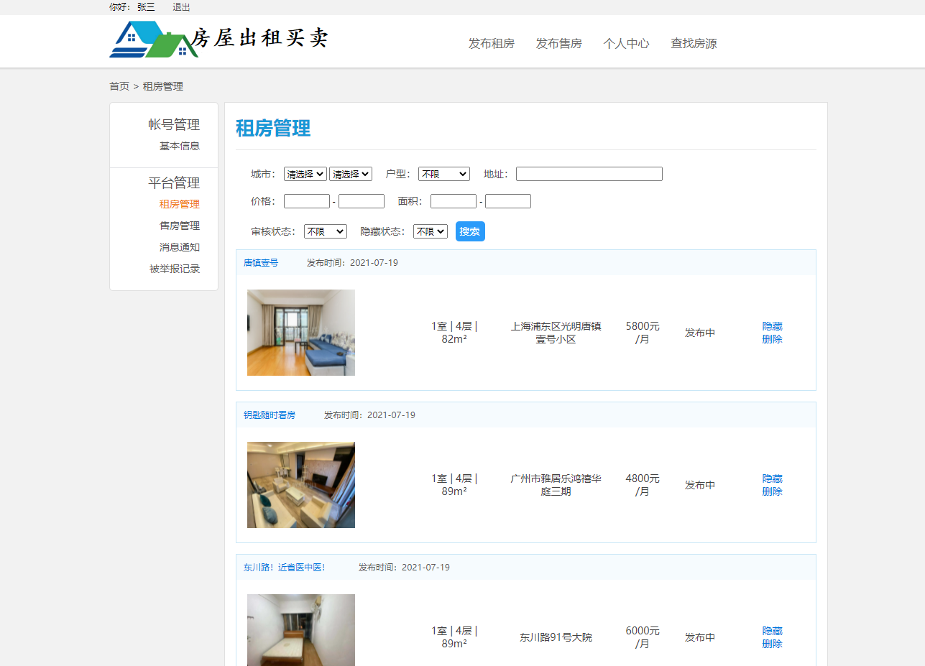
Task: Open the 户型 不限 dropdown
Action: (x=443, y=173)
